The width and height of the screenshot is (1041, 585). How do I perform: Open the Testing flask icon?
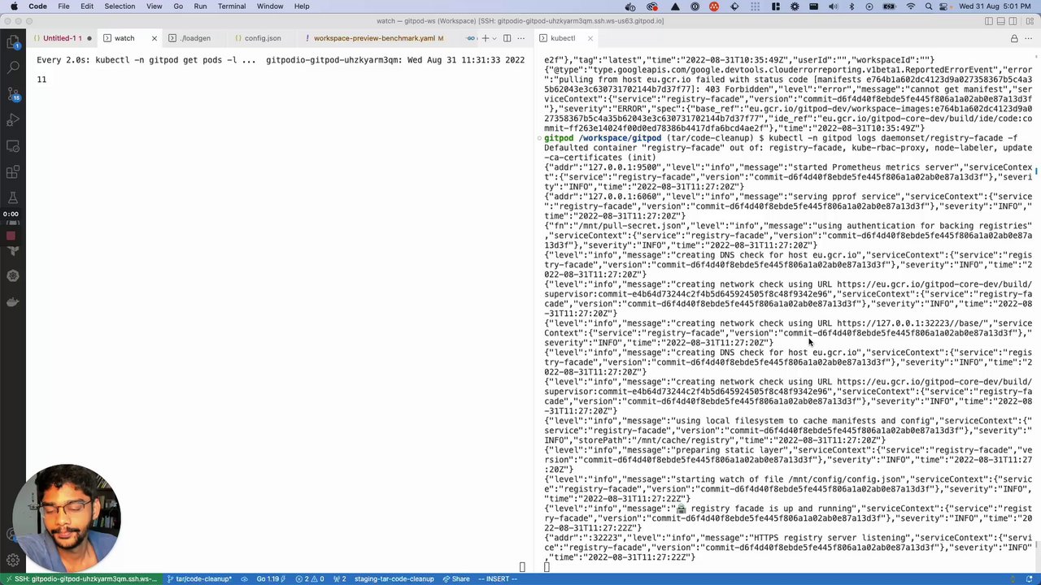(x=12, y=198)
